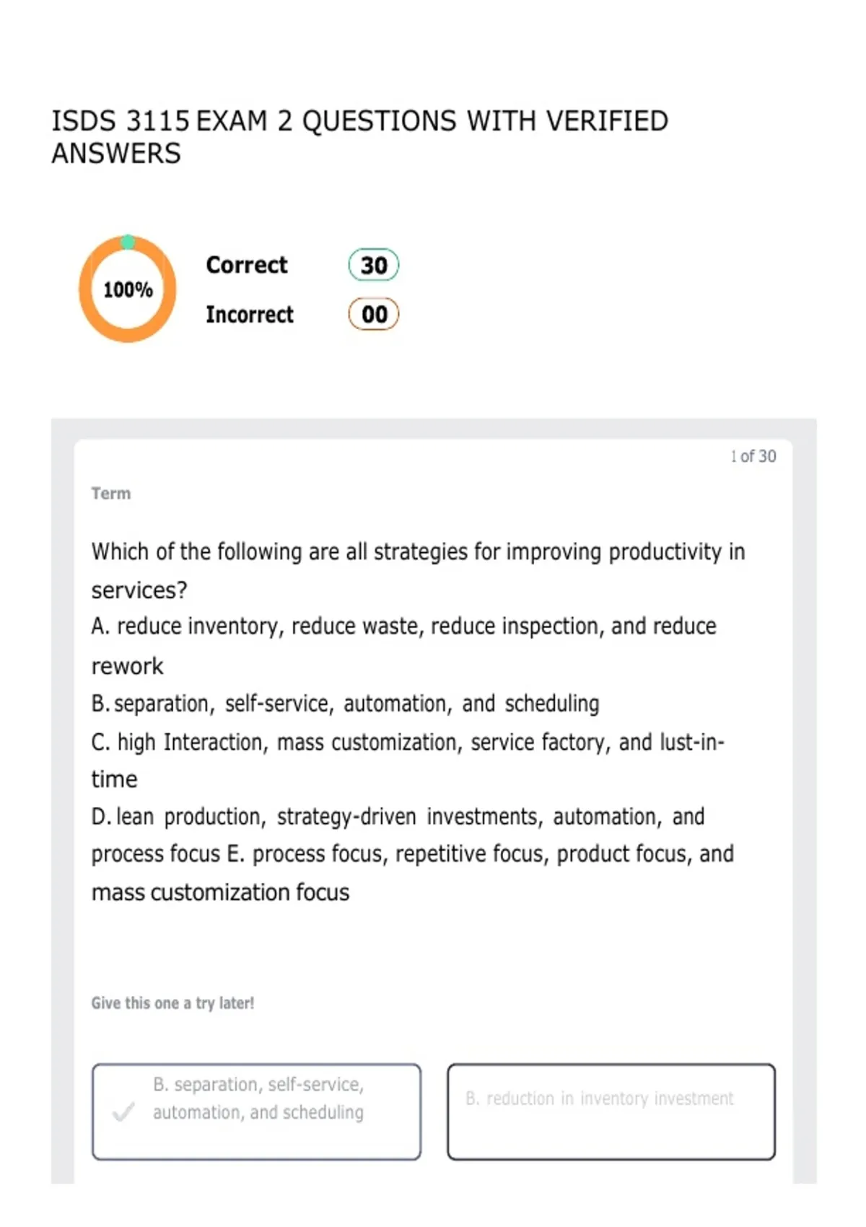Click the exam title heading

[x=360, y=137]
